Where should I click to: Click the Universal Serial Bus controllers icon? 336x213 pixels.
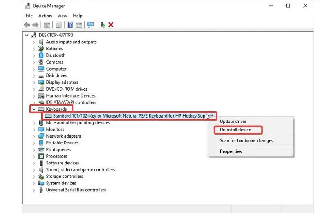coord(41,190)
